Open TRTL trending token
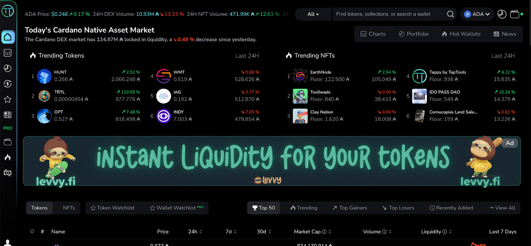531x246 pixels. pos(85,96)
